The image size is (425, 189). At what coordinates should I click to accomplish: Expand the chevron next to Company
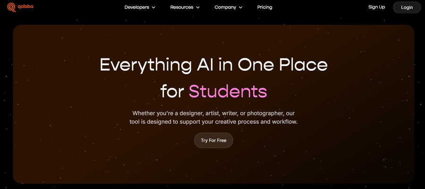[240, 8]
